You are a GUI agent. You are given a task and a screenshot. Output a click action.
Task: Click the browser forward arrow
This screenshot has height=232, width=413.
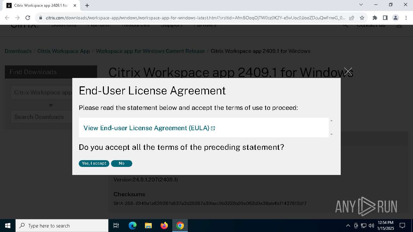(x=17, y=18)
